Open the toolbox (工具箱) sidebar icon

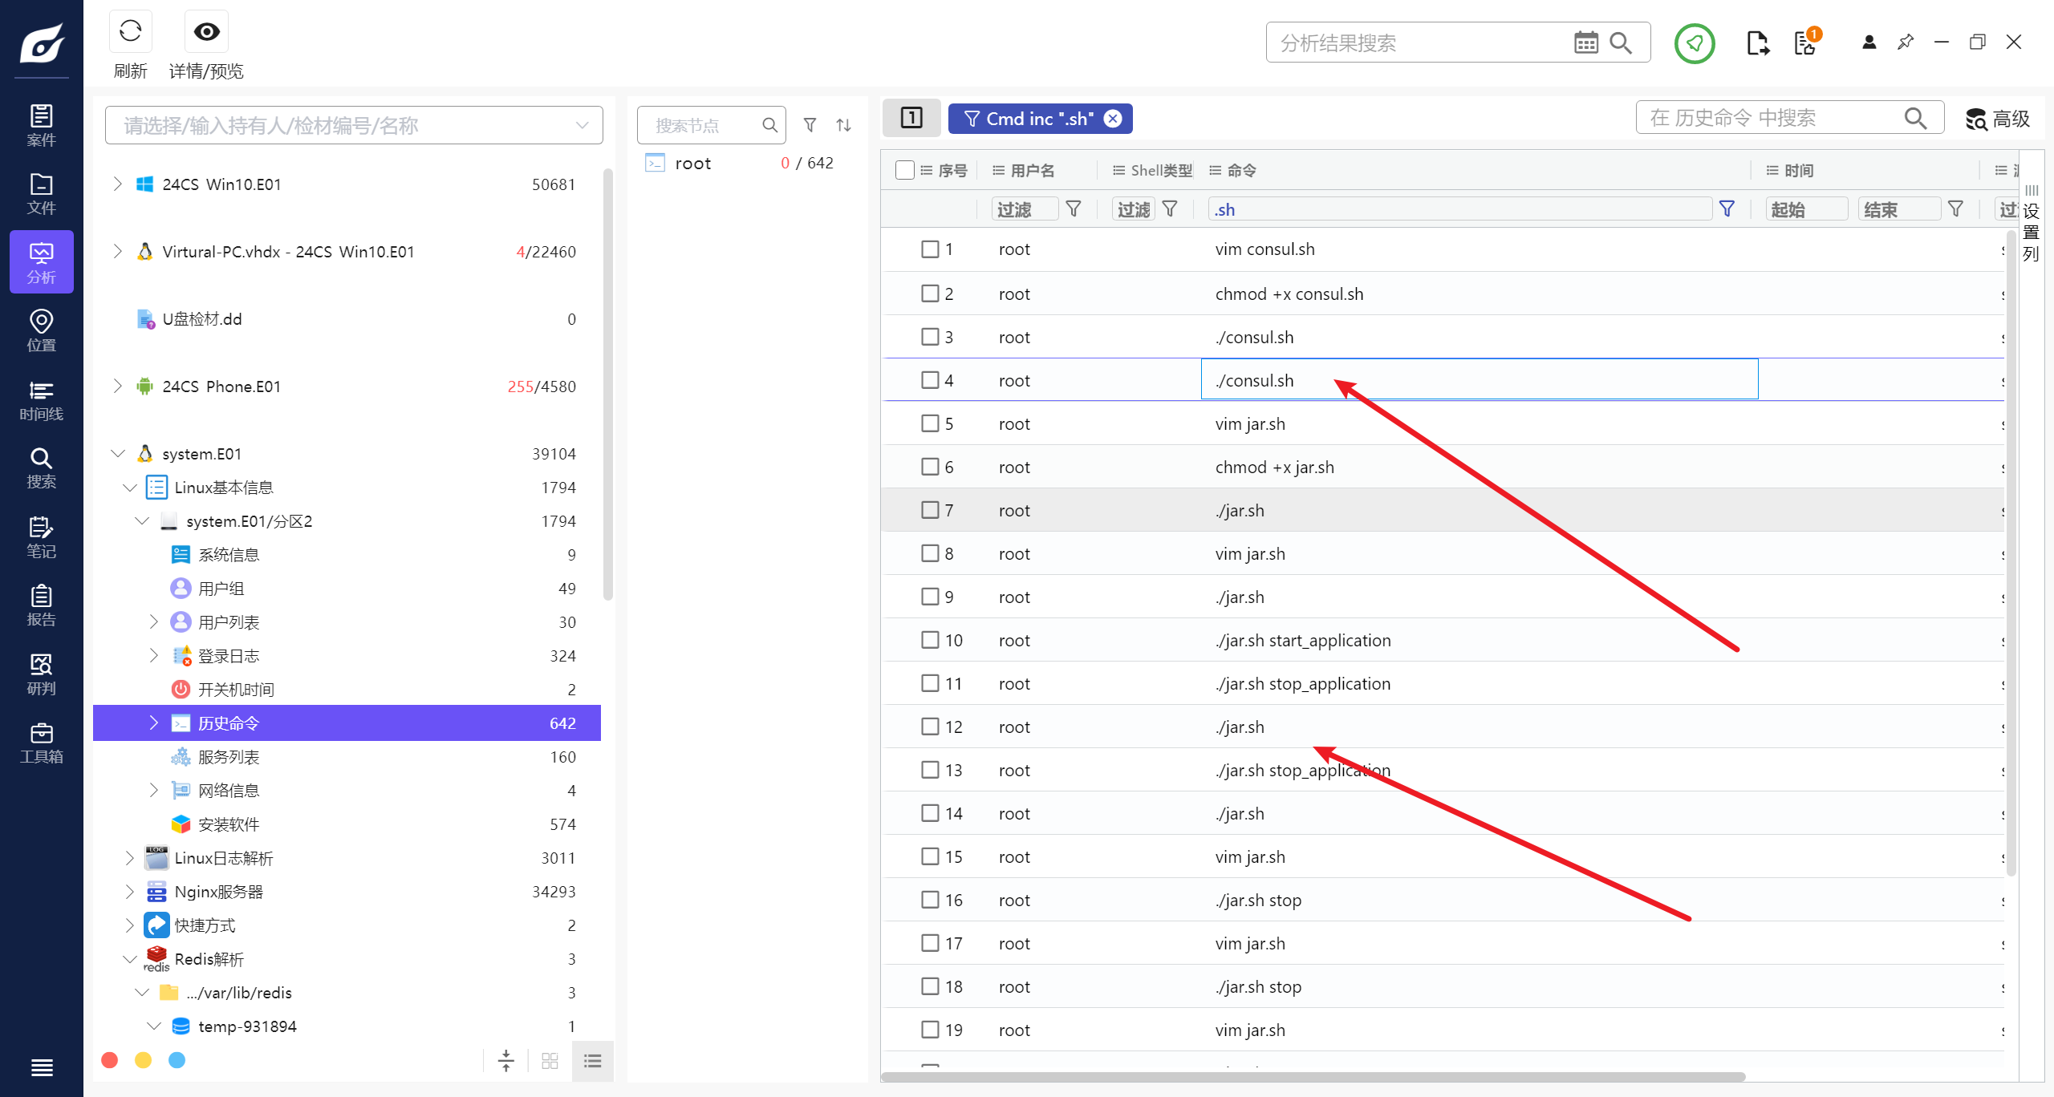[41, 743]
